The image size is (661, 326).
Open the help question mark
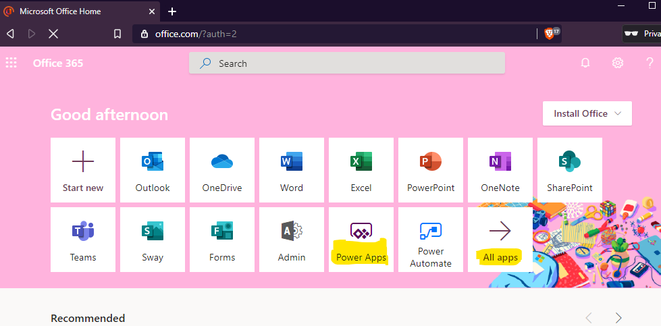650,63
